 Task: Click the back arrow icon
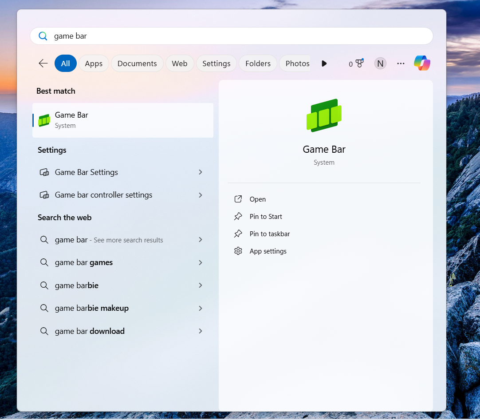(43, 63)
